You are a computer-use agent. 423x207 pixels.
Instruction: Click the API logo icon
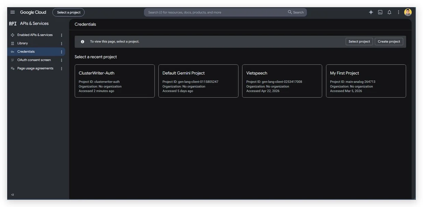pyautogui.click(x=13, y=24)
